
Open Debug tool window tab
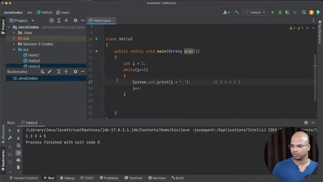pos(67,178)
